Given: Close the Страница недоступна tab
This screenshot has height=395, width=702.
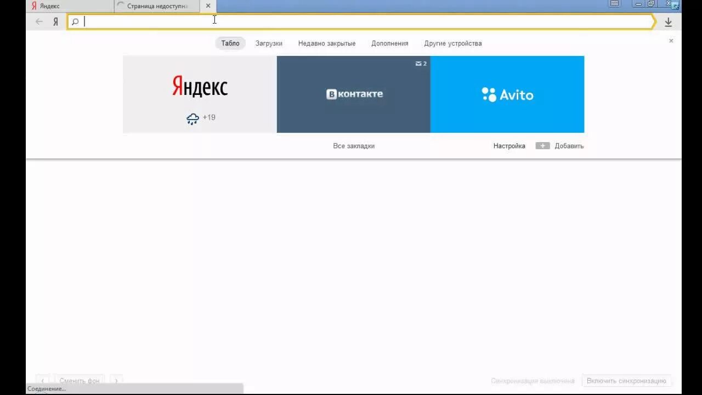Looking at the screenshot, I should pos(208,6).
